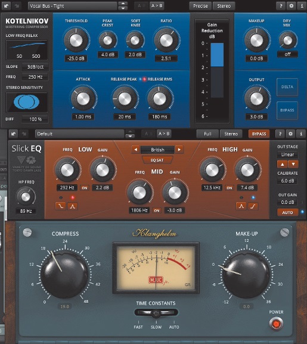Image resolution: width=307 pixels, height=344 pixels.
Task: Choose previous EQ model left arrow
Action: [x=136, y=150]
